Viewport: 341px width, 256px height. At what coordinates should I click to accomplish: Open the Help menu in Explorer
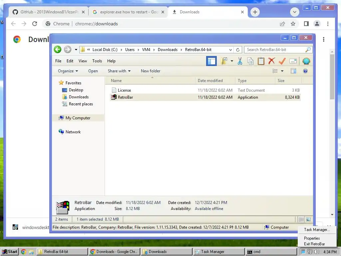[x=111, y=61]
